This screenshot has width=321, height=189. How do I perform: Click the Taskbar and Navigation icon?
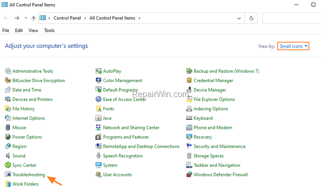coord(189,165)
